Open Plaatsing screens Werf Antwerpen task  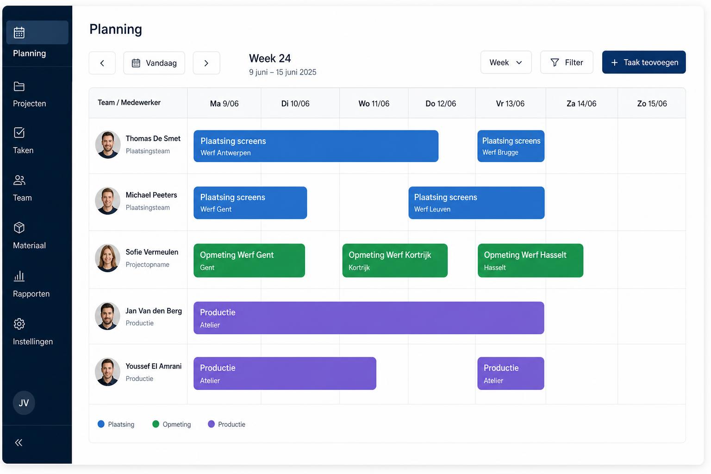[316, 146]
